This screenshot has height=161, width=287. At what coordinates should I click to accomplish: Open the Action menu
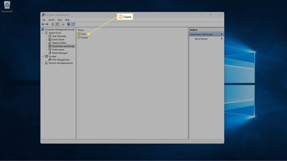click(52, 20)
